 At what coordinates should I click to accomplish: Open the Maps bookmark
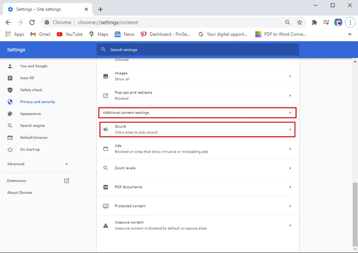tap(98, 34)
